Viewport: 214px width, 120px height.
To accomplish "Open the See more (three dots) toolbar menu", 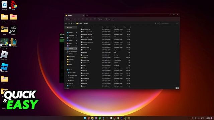I will (x=114, y=19).
